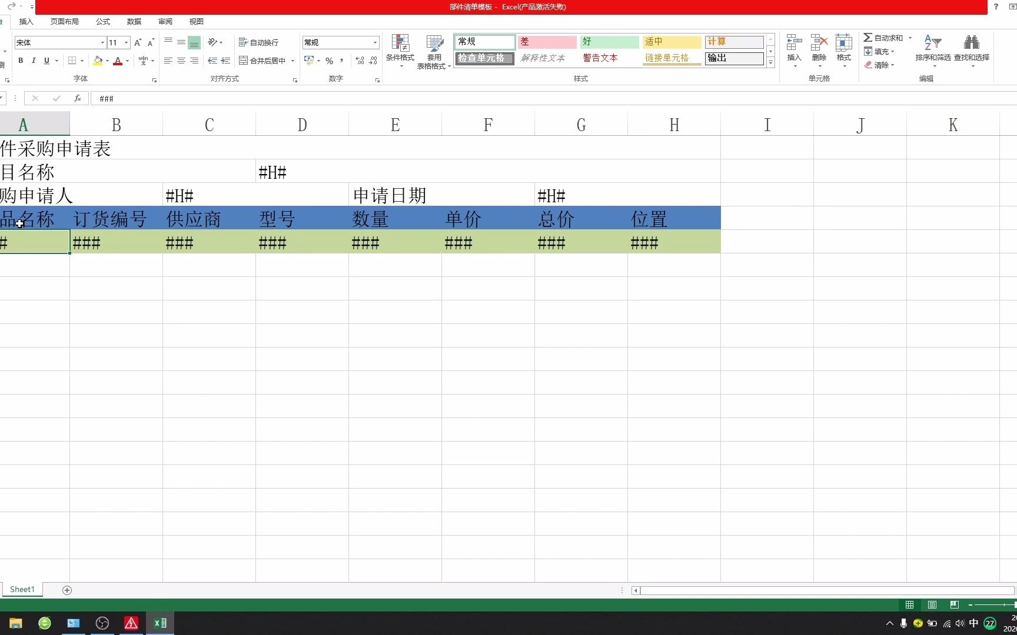
Task: Toggle bold formatting with the B icon
Action: pos(21,61)
